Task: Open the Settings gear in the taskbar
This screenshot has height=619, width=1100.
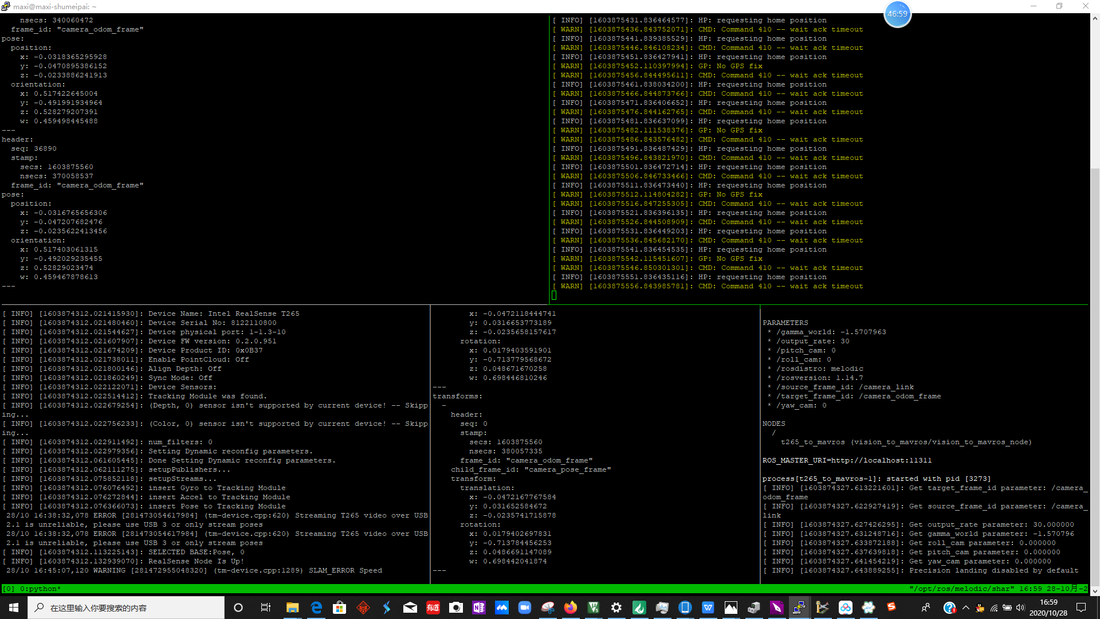Action: tap(616, 608)
